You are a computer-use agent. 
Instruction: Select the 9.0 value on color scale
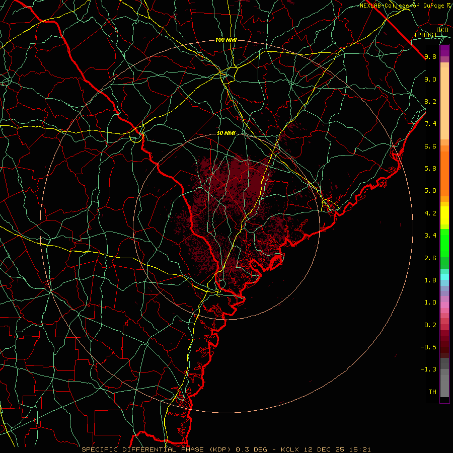click(x=430, y=79)
